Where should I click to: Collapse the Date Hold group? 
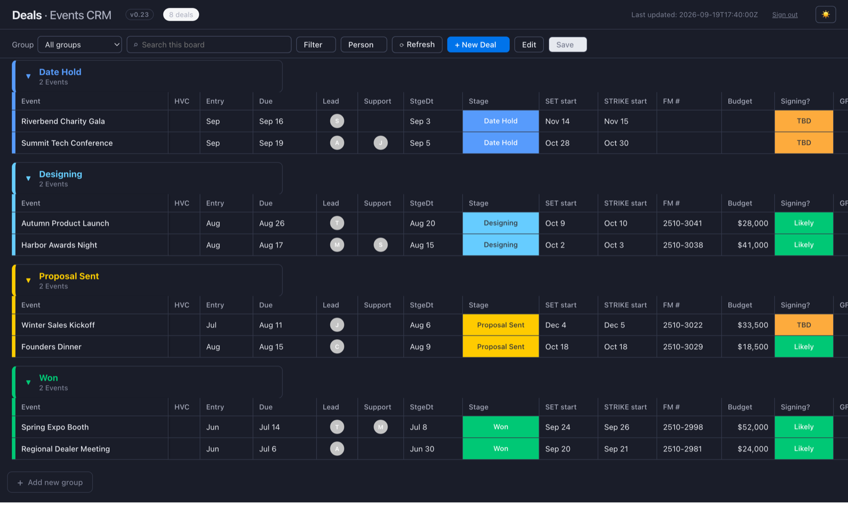point(29,76)
